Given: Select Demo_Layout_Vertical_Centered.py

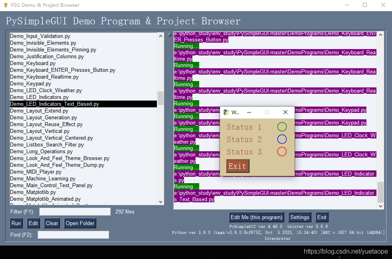Looking at the screenshot, I should click(83, 138).
